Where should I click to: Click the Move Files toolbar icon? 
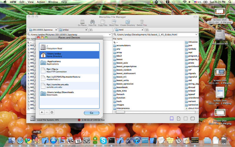click(114, 22)
